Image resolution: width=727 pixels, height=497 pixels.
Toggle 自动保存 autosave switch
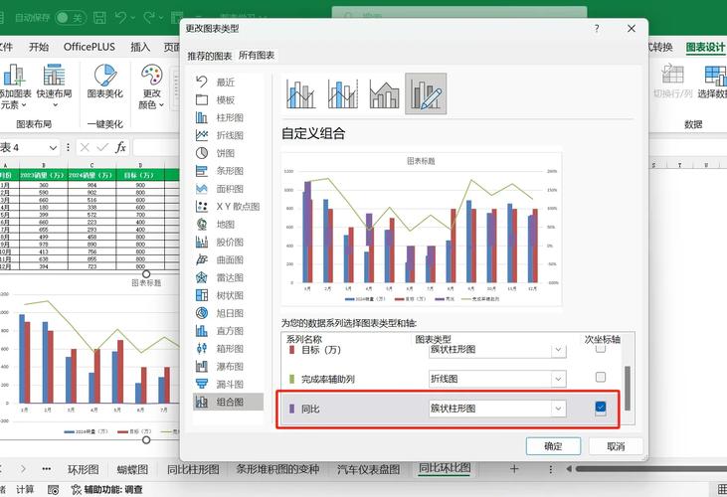coord(71,18)
